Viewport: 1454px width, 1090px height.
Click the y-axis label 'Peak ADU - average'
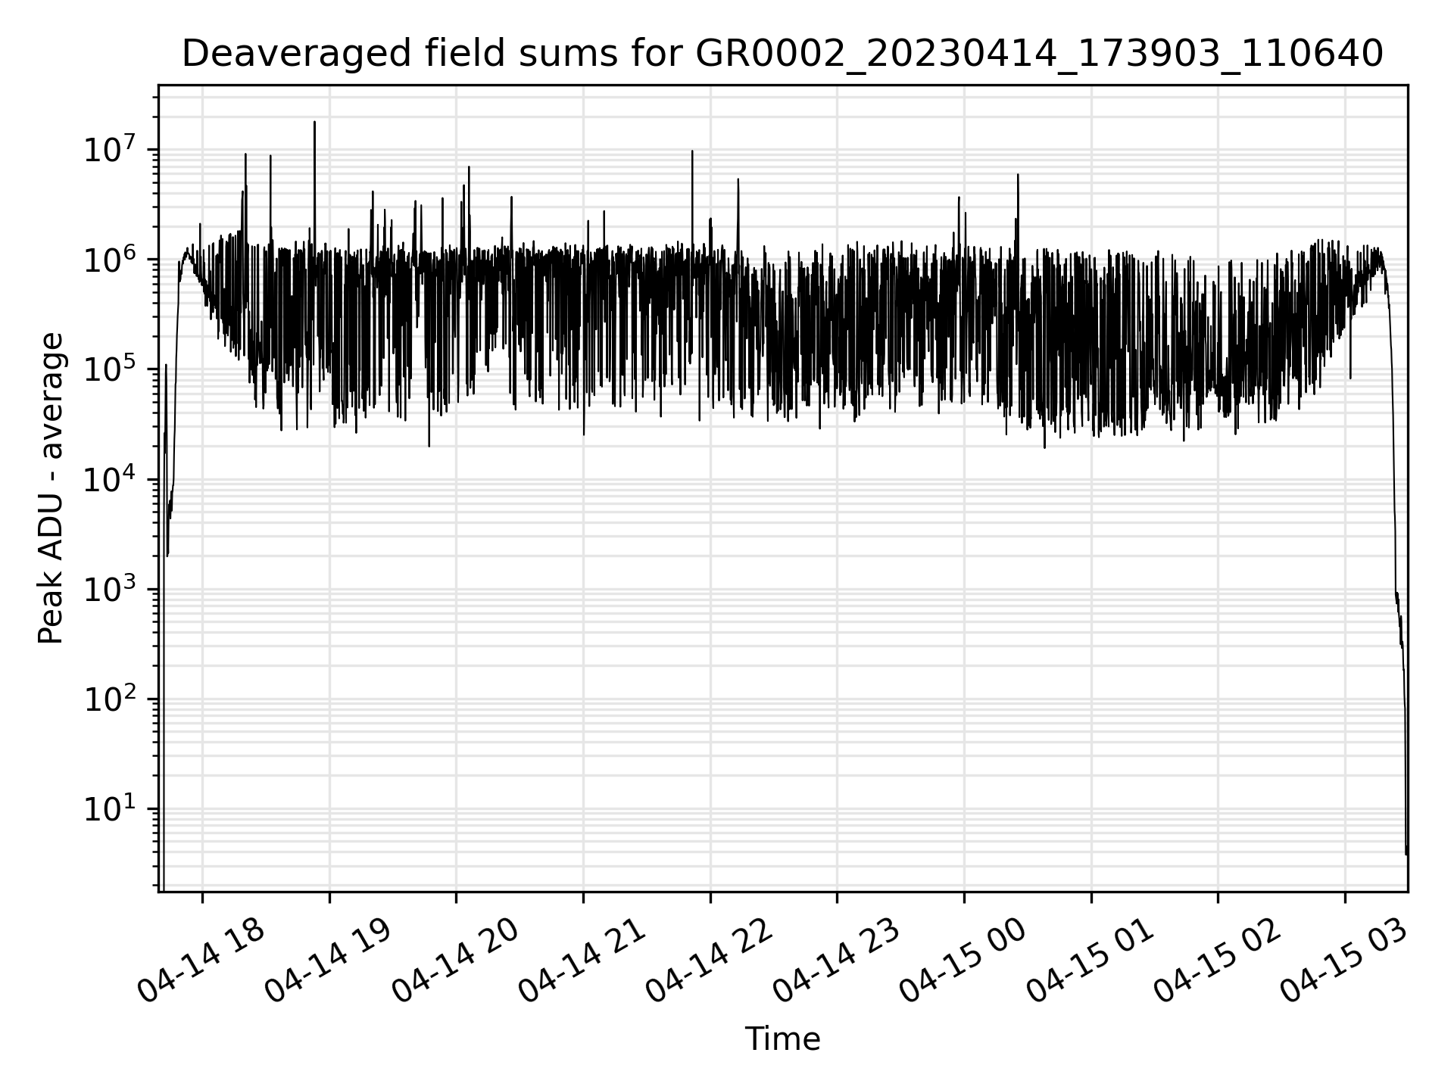pyautogui.click(x=51, y=488)
